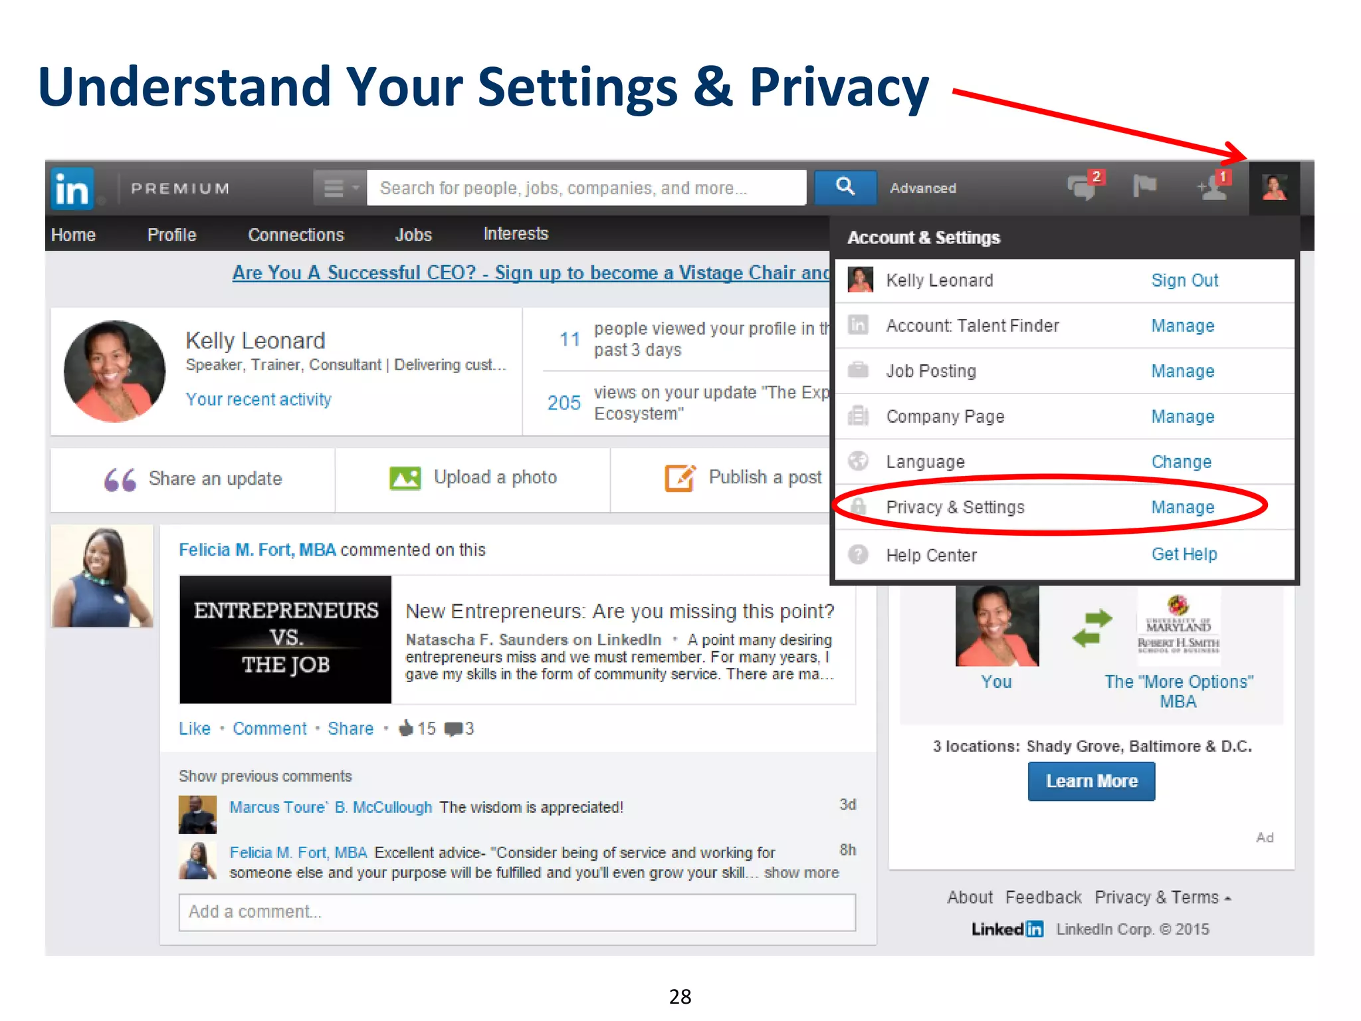Click the You photo in ad
This screenshot has width=1361, height=1021.
click(997, 625)
